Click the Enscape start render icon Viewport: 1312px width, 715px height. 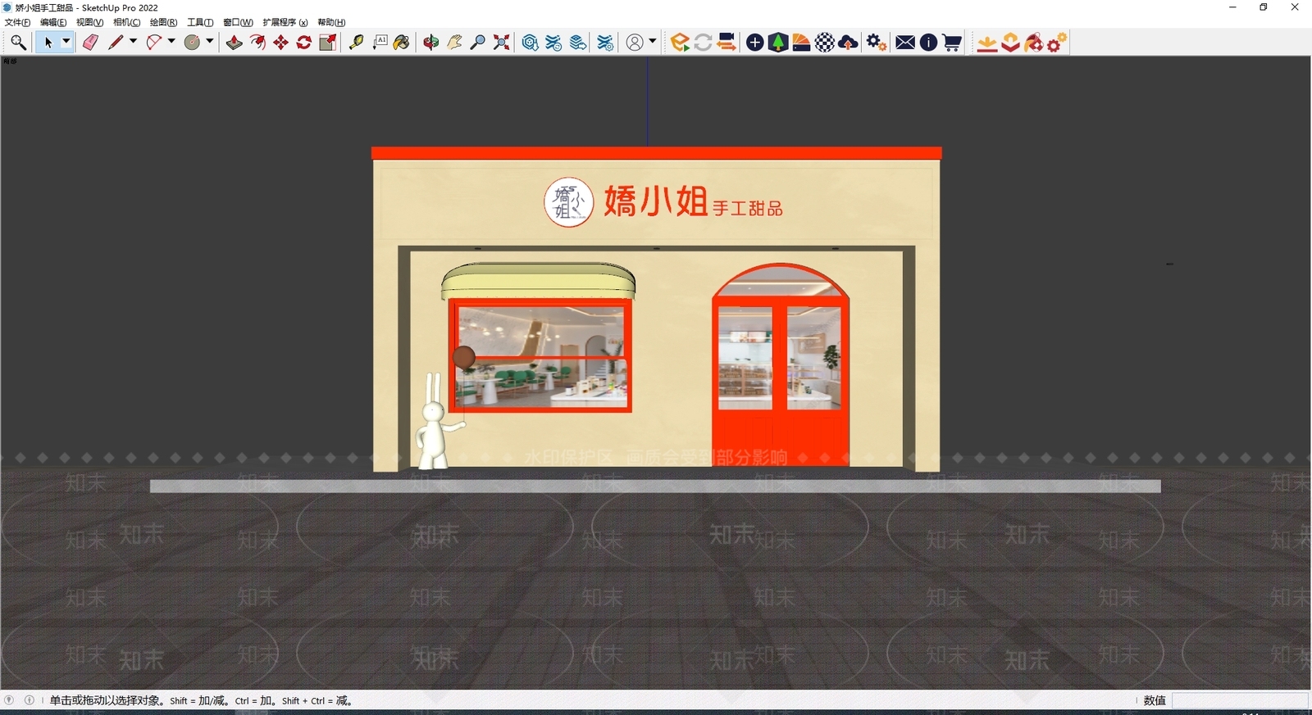click(680, 43)
